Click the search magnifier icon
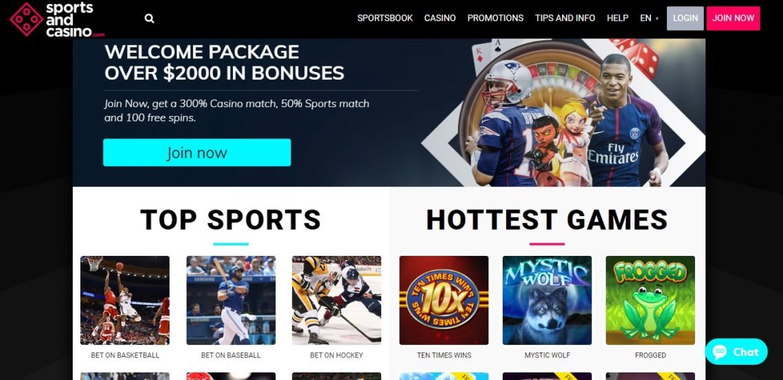Viewport: 783px width, 380px height. pyautogui.click(x=149, y=19)
